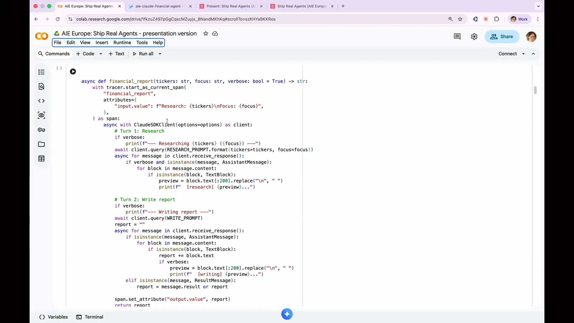The image size is (574, 323).
Task: Expand the Connect runtime dropdown arrow
Action: point(523,54)
